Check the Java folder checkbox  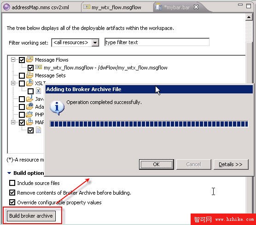tap(22, 99)
